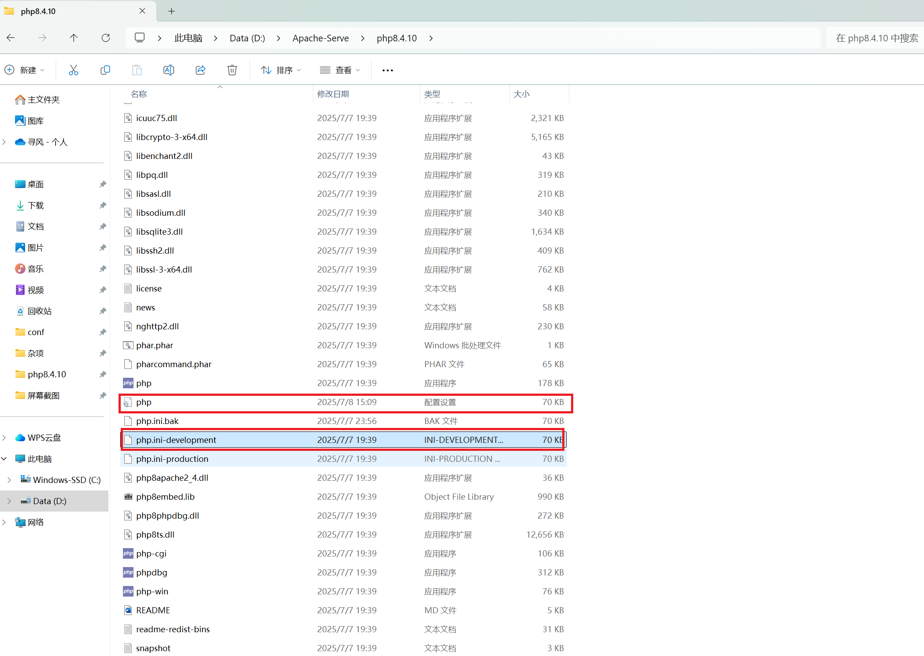Cut the selected file using the scissors icon

pyautogui.click(x=73, y=70)
